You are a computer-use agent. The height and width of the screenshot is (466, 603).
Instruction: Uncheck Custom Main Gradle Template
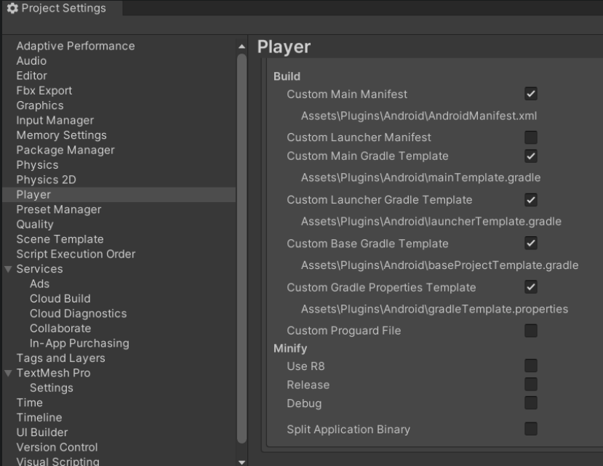coord(531,156)
